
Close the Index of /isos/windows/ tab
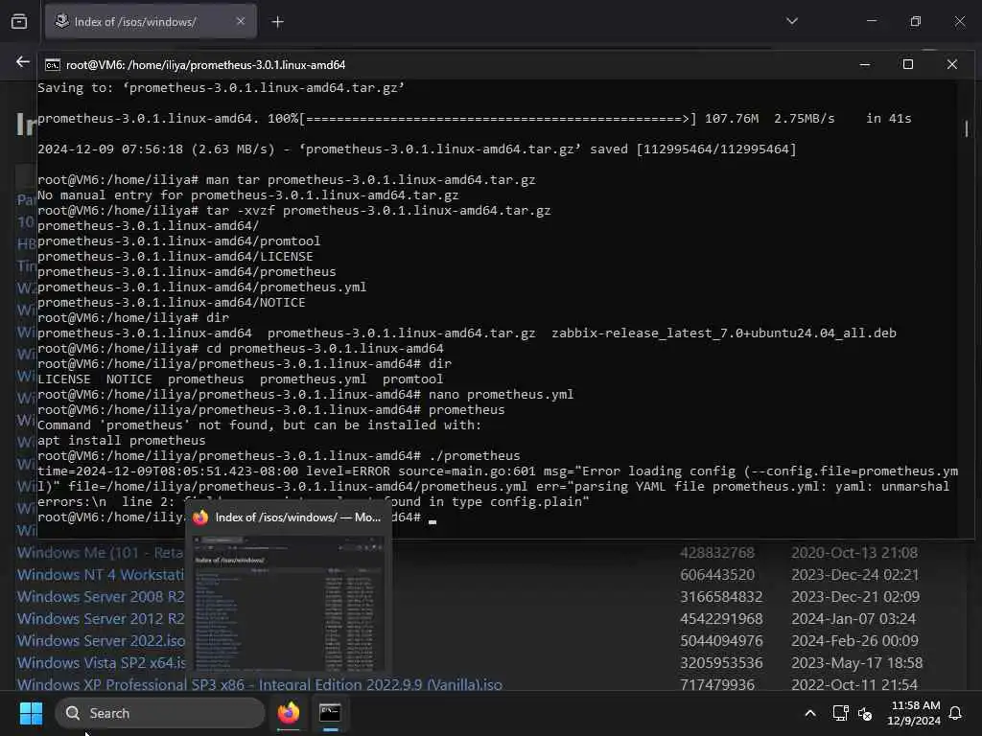click(241, 21)
